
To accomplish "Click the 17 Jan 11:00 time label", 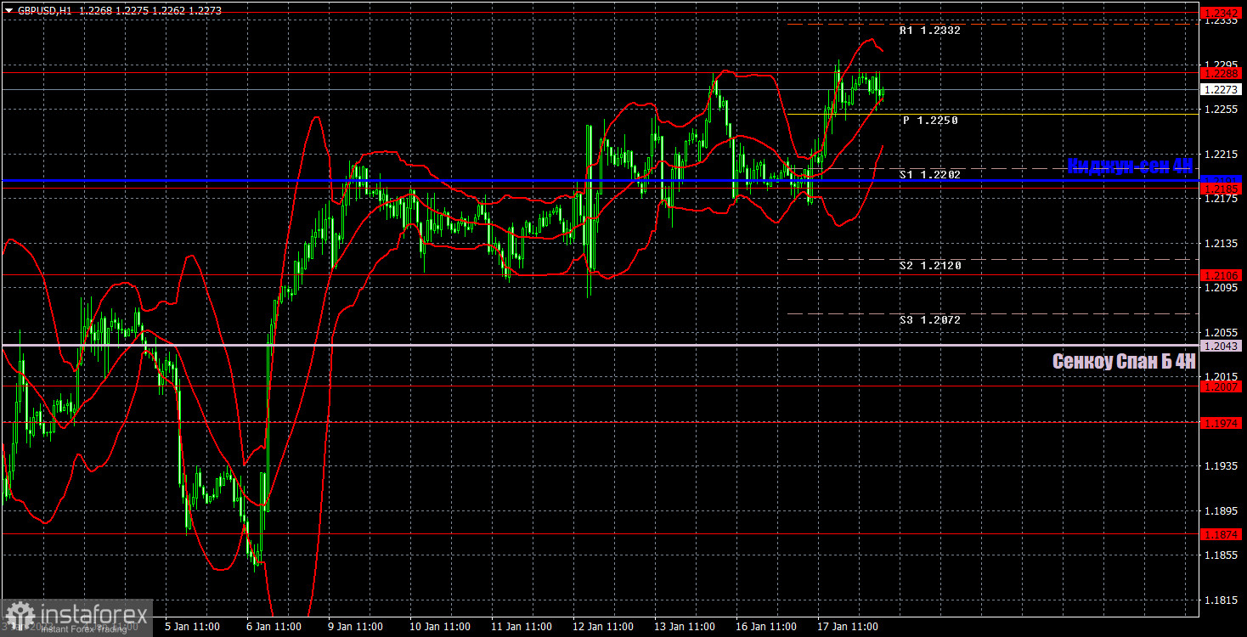I will click(x=847, y=627).
